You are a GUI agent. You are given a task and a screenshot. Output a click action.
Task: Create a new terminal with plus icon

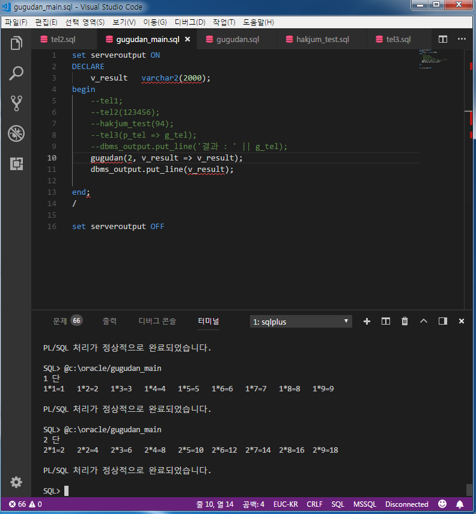(x=367, y=321)
